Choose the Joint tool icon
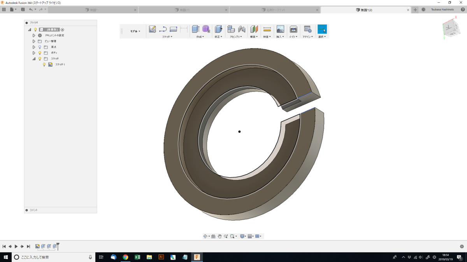 click(242, 29)
